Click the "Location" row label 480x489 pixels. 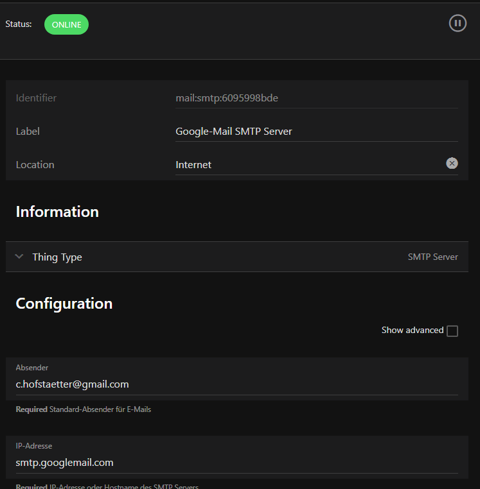pos(35,165)
